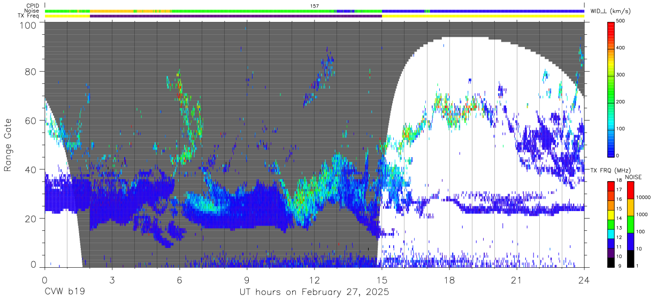This screenshot has width=657, height=303.
Task: Click the '300' label on width colorbar
Action: click(x=621, y=75)
